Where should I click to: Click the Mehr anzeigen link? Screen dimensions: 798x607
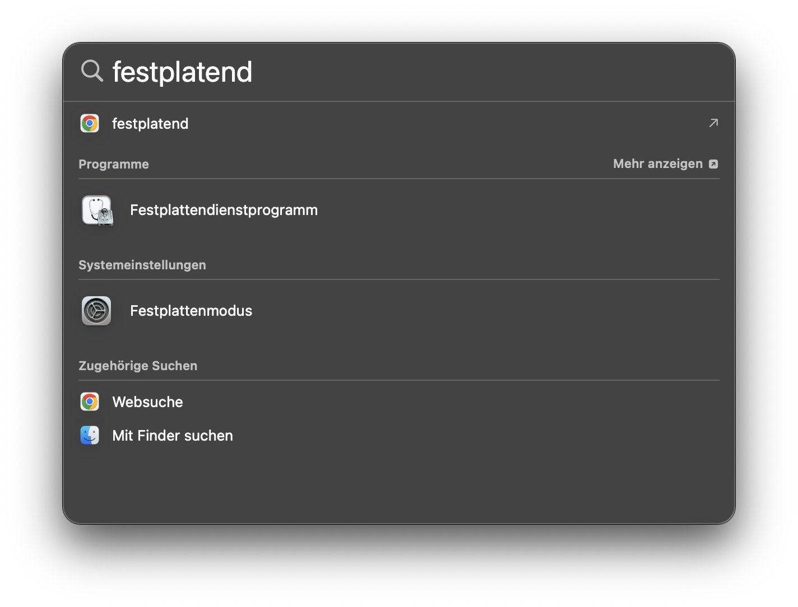pos(658,164)
